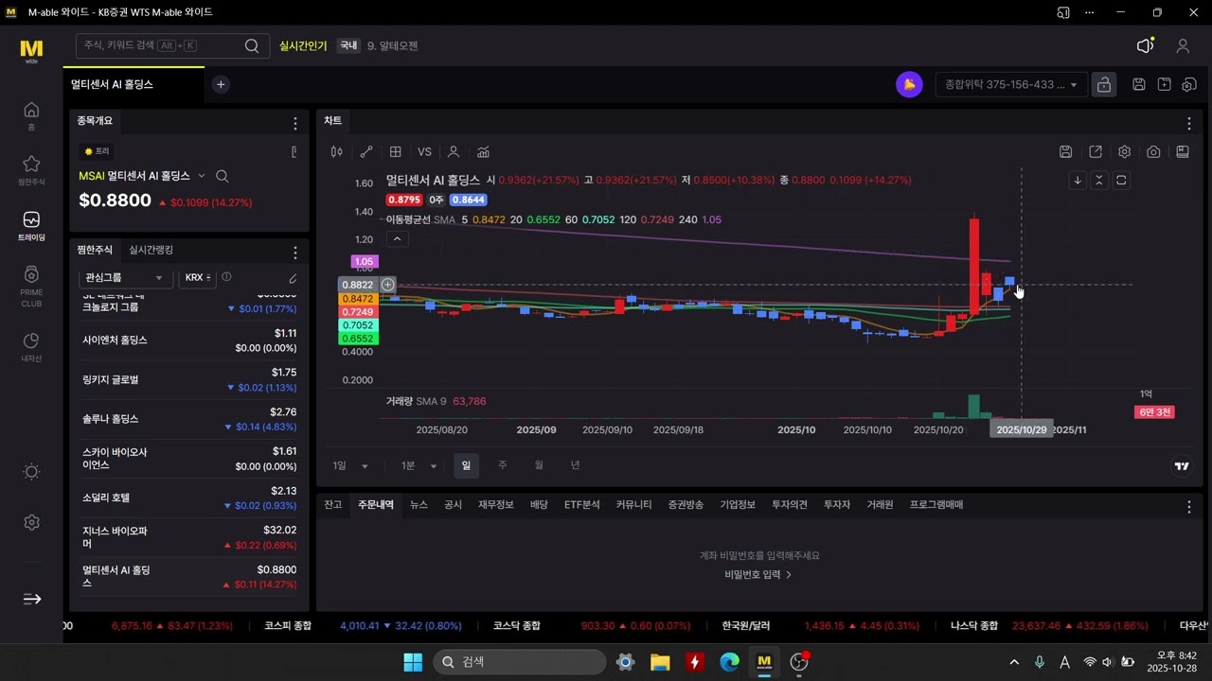Screen dimensions: 1212x681
Task: Select the 월 (monthly) chart interval
Action: coord(539,465)
